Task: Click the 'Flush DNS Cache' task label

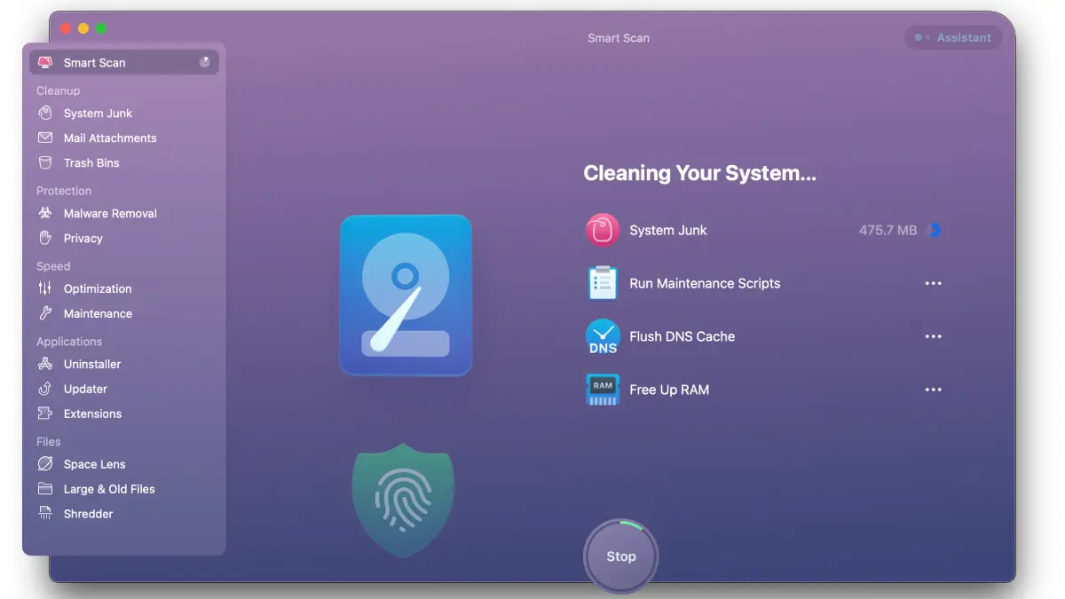Action: point(682,336)
